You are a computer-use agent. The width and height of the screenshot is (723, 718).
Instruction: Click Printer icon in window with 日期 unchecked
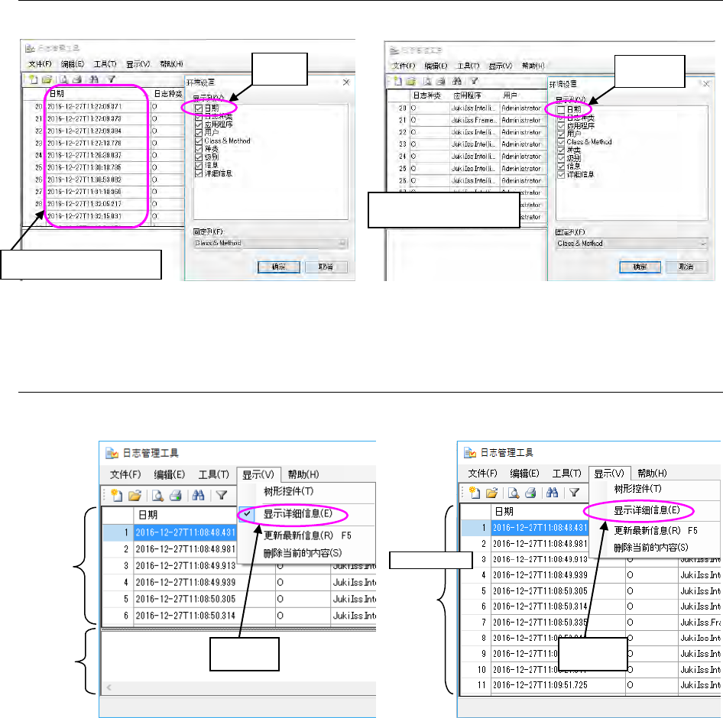(x=441, y=81)
